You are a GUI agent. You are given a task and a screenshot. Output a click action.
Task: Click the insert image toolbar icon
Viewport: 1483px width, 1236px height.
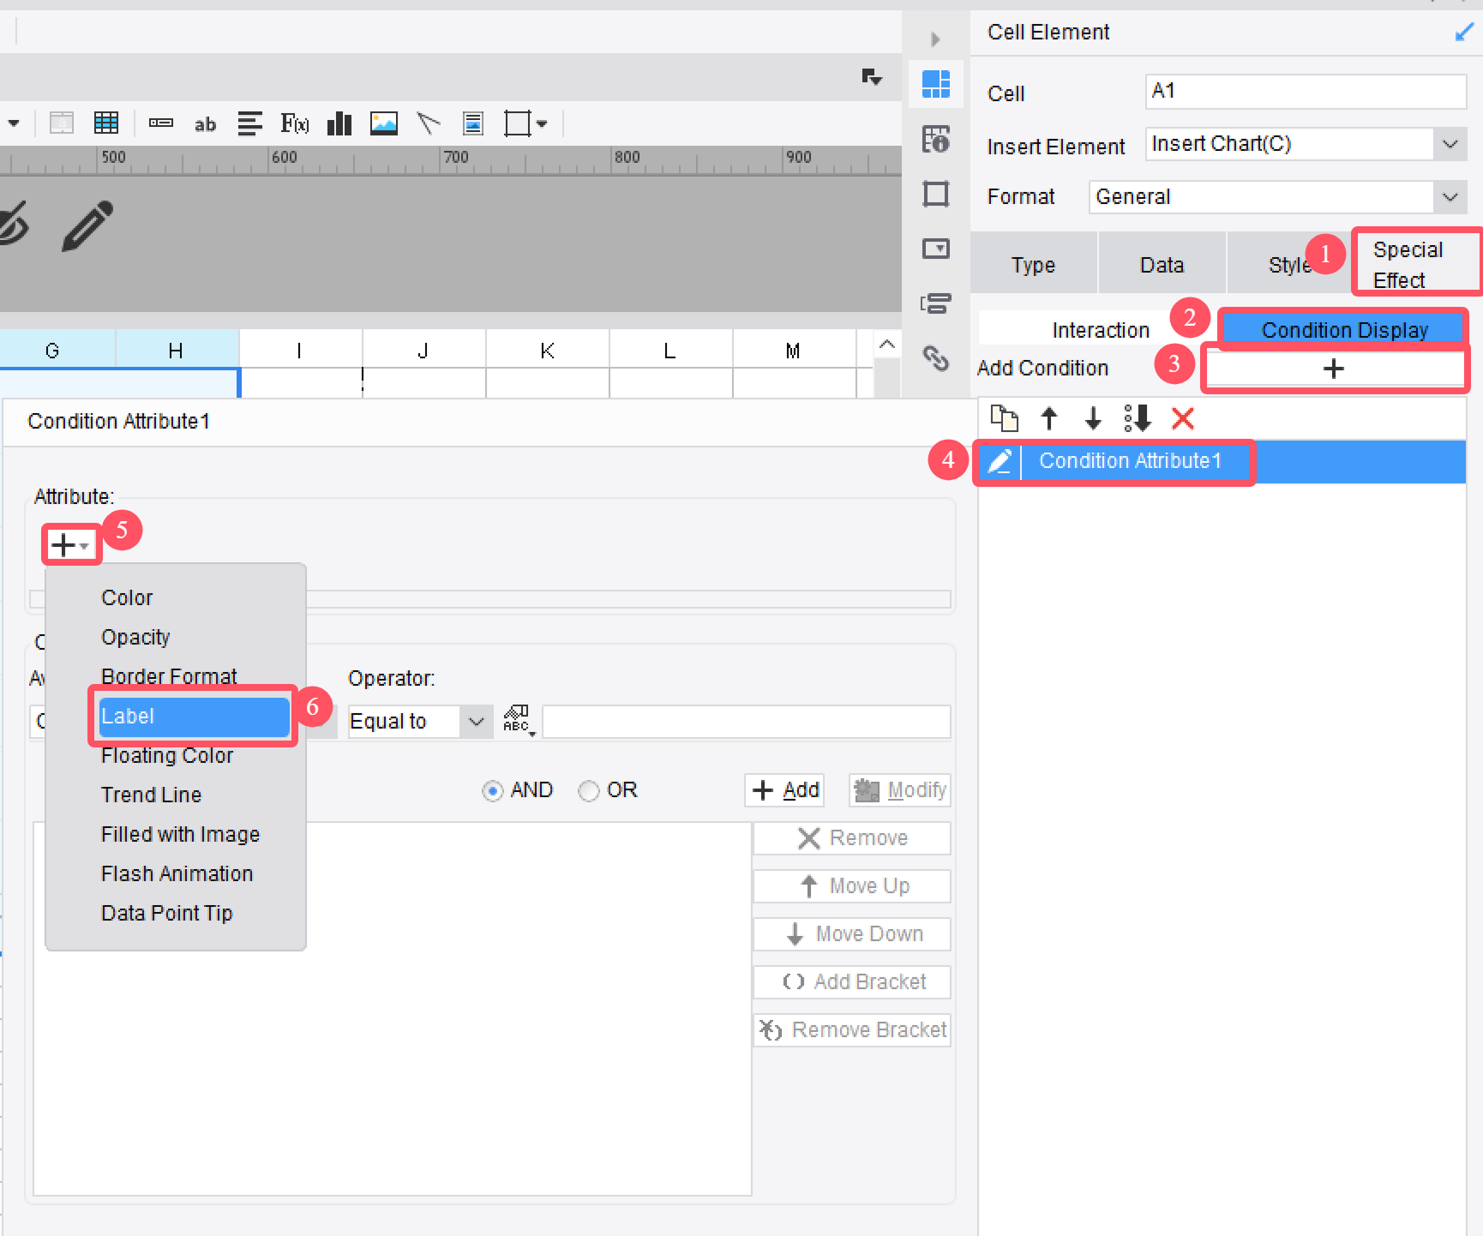coord(383,123)
